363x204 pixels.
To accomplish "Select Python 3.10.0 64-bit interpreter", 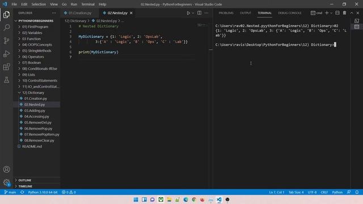I will pos(43,192).
